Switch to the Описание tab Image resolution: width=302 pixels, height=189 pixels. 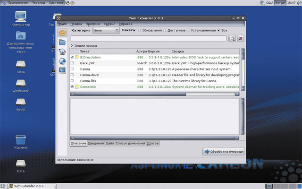[78, 143]
